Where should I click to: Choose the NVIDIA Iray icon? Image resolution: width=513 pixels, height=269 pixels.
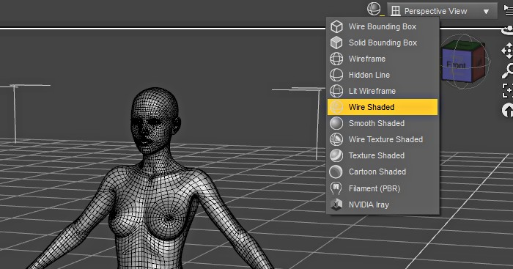pyautogui.click(x=336, y=204)
